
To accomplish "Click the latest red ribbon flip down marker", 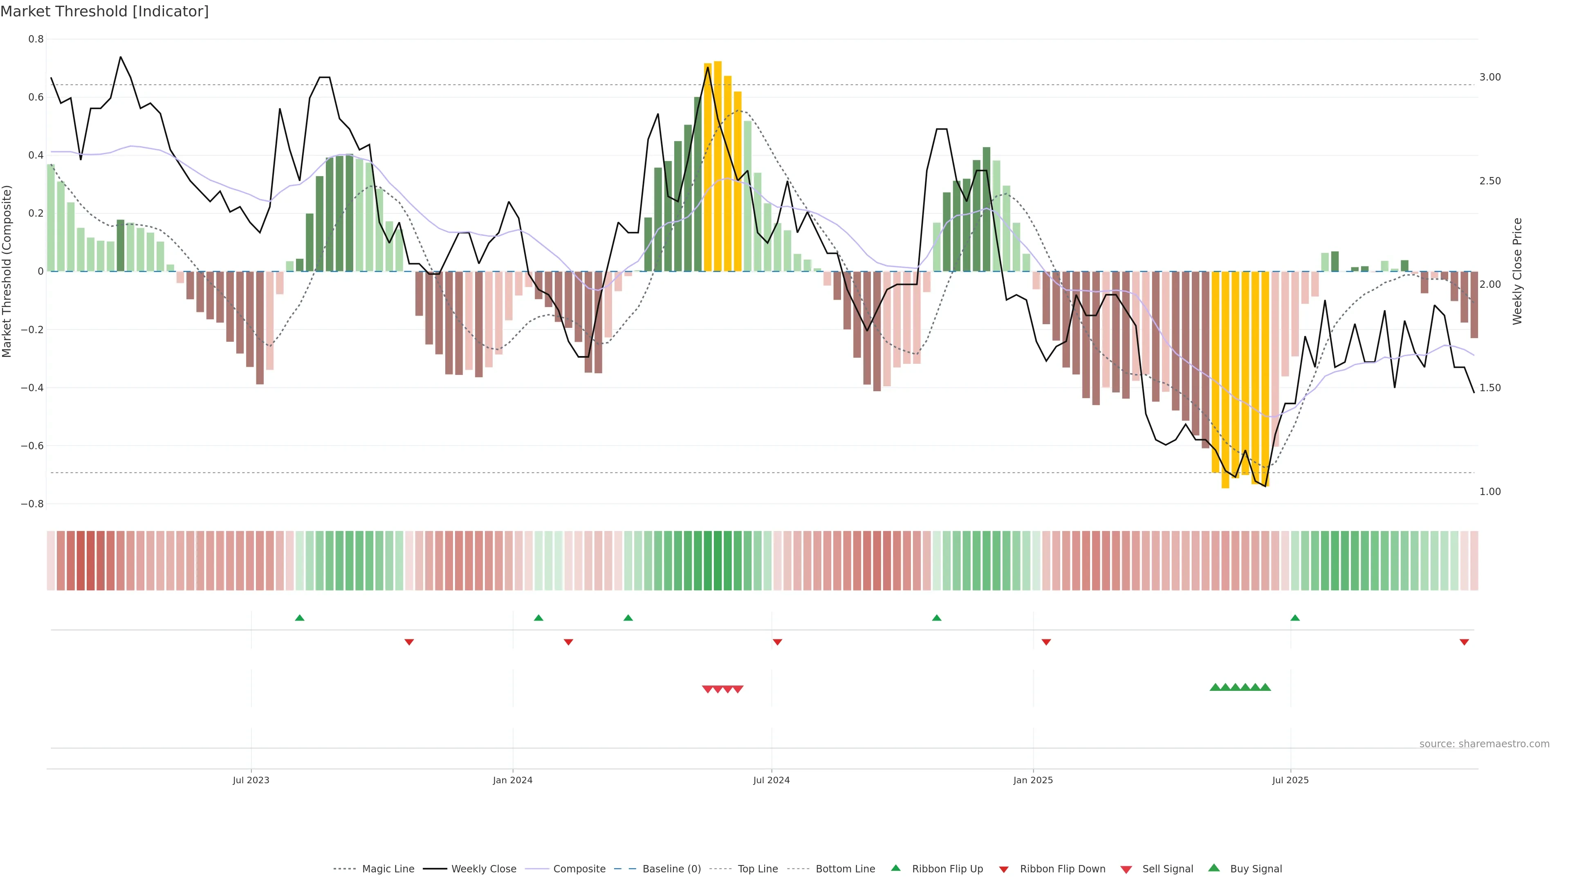I will pos(1464,642).
